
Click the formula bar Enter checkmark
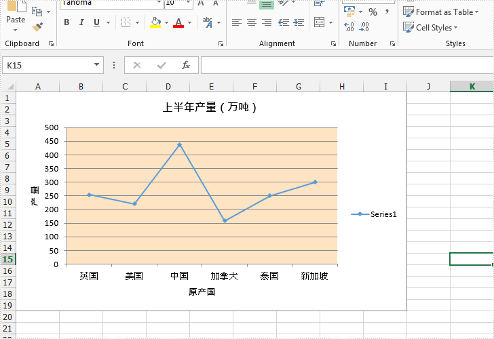tap(161, 65)
